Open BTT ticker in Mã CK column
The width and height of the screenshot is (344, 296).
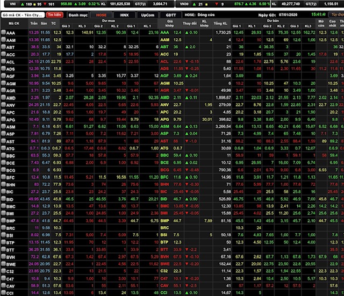10,250
